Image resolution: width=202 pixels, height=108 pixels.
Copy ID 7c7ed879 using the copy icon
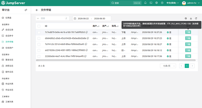[87, 32]
